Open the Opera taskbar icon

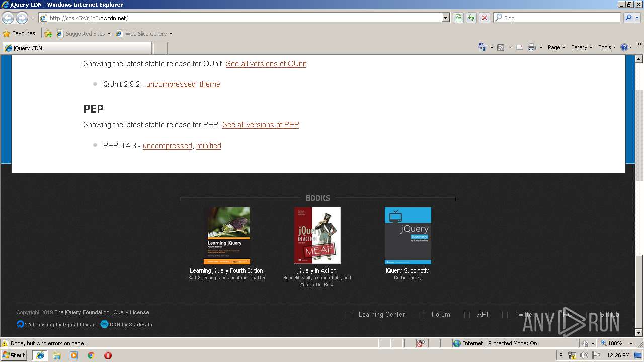click(x=108, y=355)
